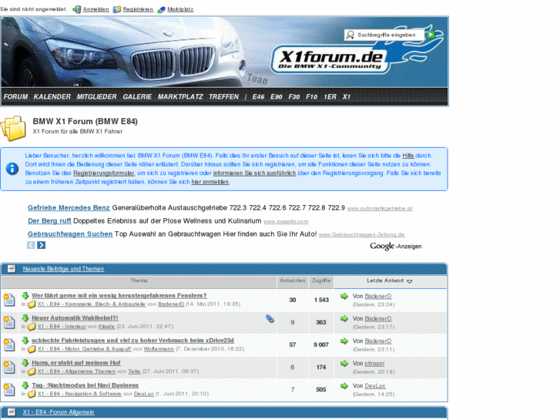Click the Anmelden login icon
The height and width of the screenshot is (420, 560).
click(76, 9)
